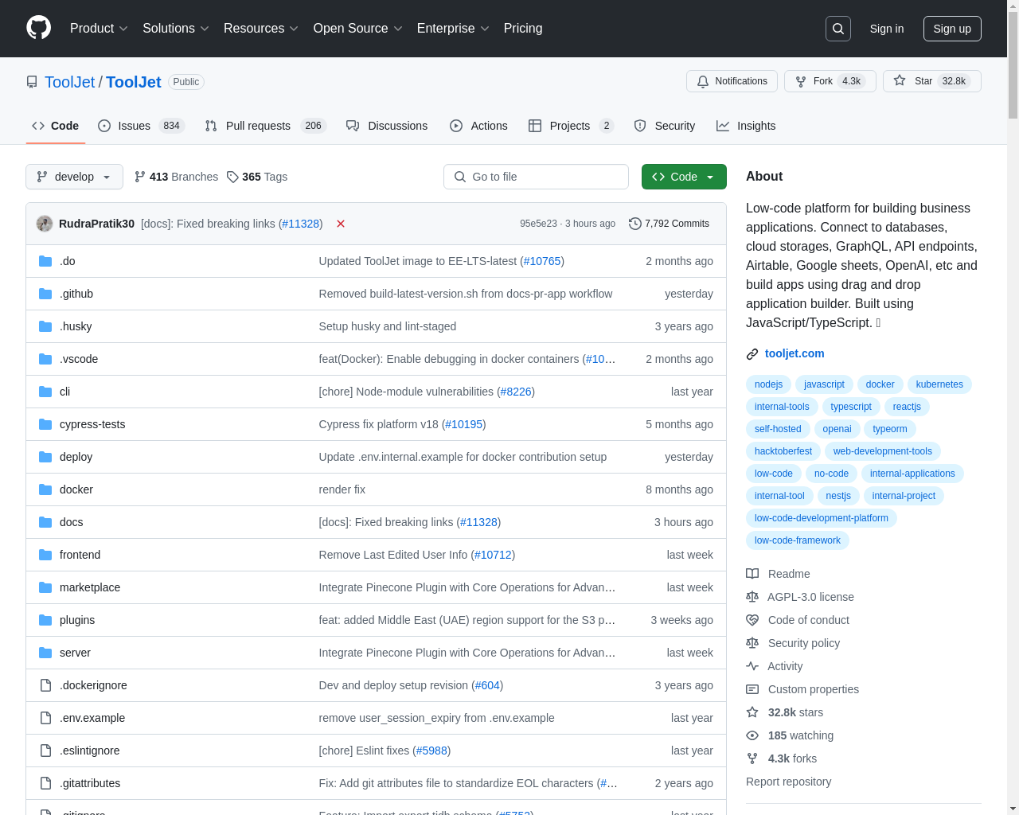Viewport: 1019px width, 815px height.
Task: Click the GitHub logo icon
Action: [x=38, y=28]
